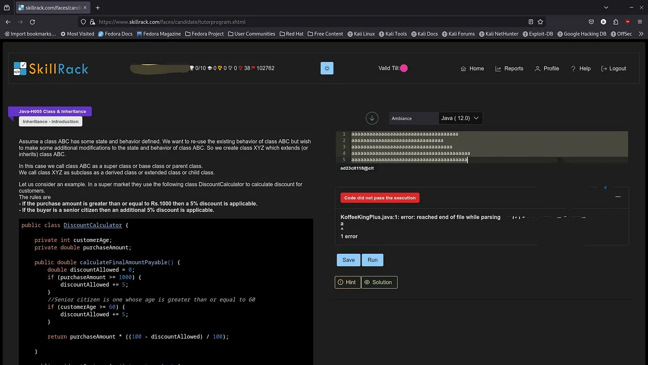Close the skillrack.com browser tab
Viewport: 648px width, 365px height.
[85, 8]
